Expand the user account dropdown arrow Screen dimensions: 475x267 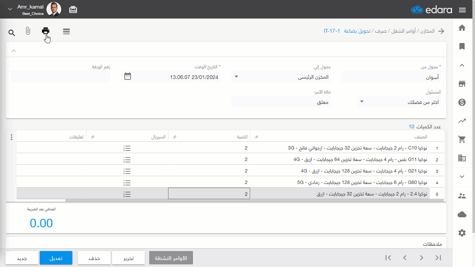point(10,9)
